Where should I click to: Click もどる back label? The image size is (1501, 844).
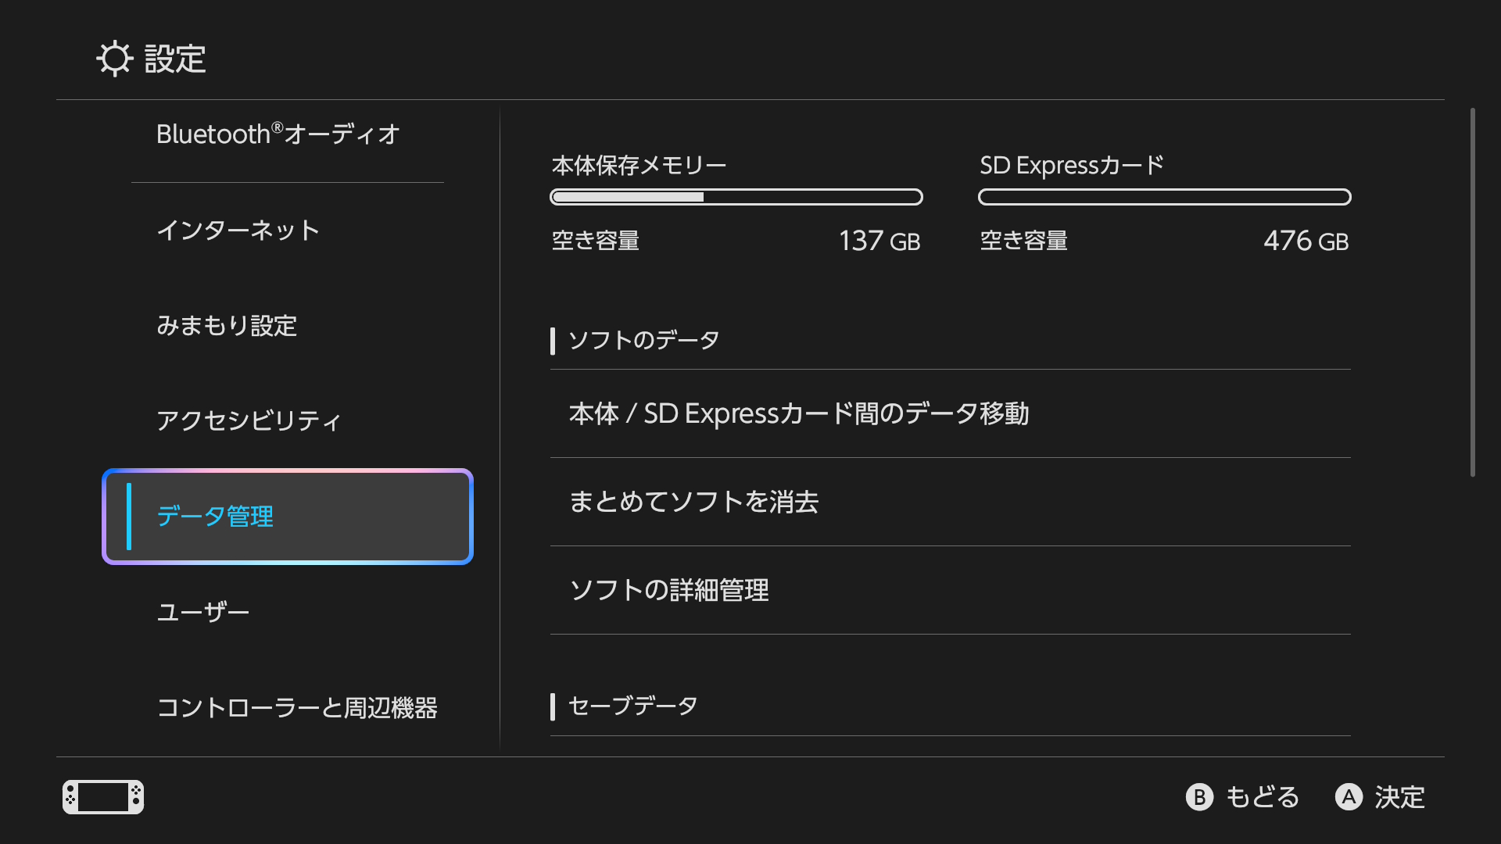click(x=1262, y=797)
